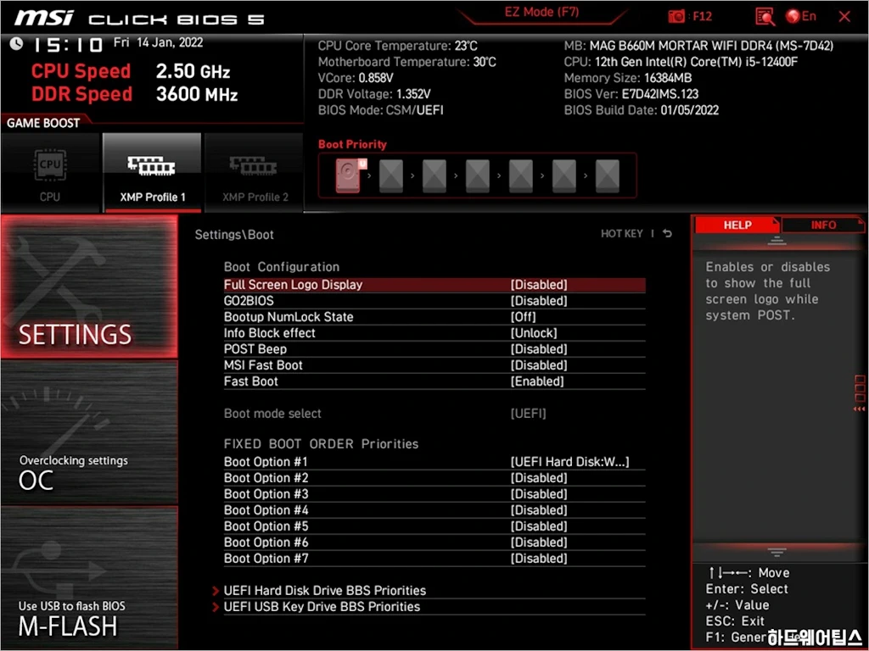Click the clock icon next to the time

pyautogui.click(x=17, y=44)
